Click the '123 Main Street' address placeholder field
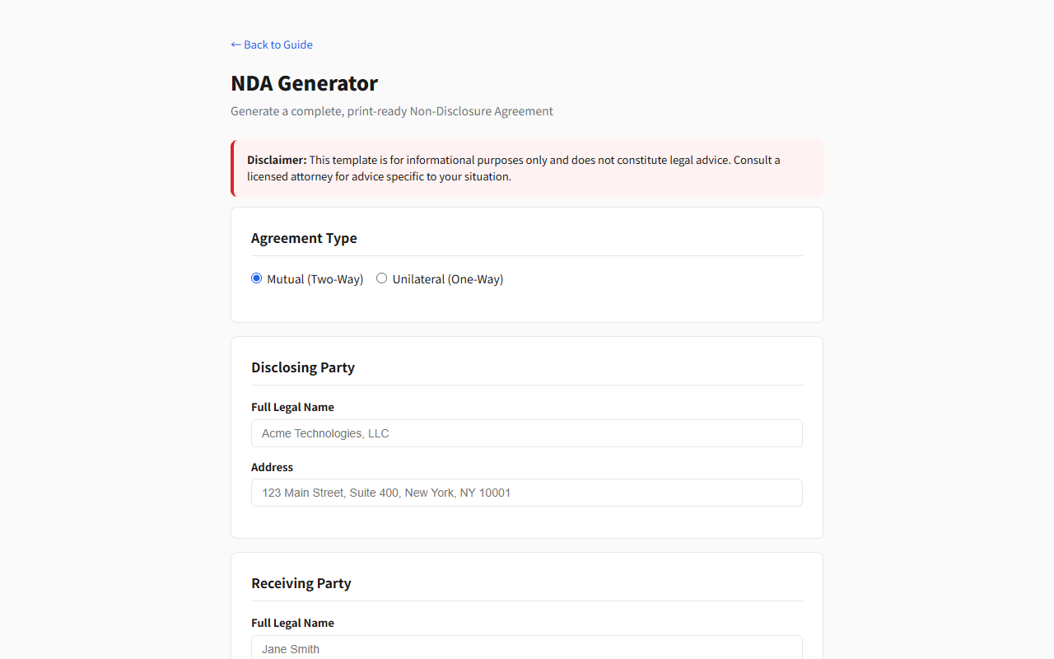This screenshot has width=1054, height=659. coord(526,493)
